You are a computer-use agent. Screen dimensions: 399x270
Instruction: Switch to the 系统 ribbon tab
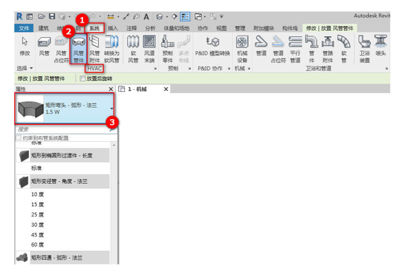point(94,28)
